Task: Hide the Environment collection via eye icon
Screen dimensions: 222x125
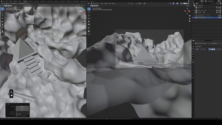Action: [x=219, y=11]
